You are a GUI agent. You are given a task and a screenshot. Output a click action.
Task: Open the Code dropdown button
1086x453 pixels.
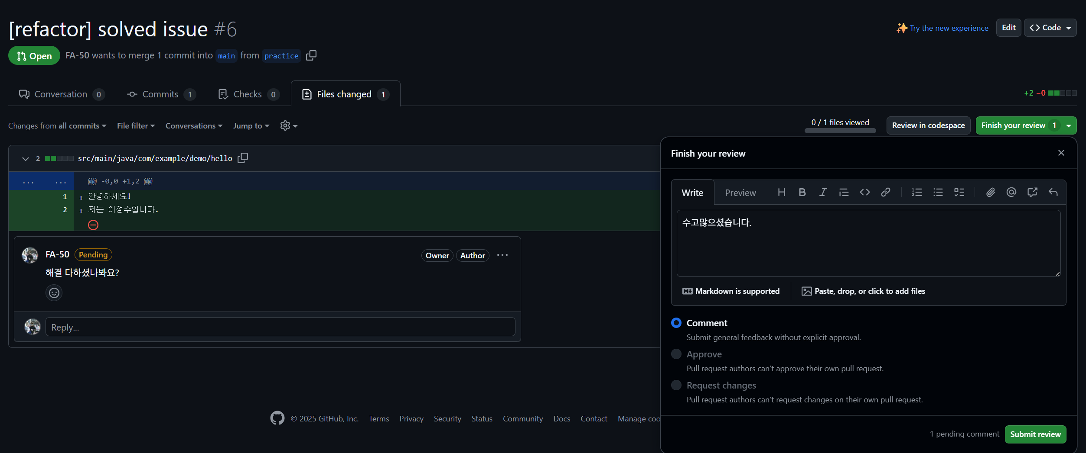coord(1050,28)
